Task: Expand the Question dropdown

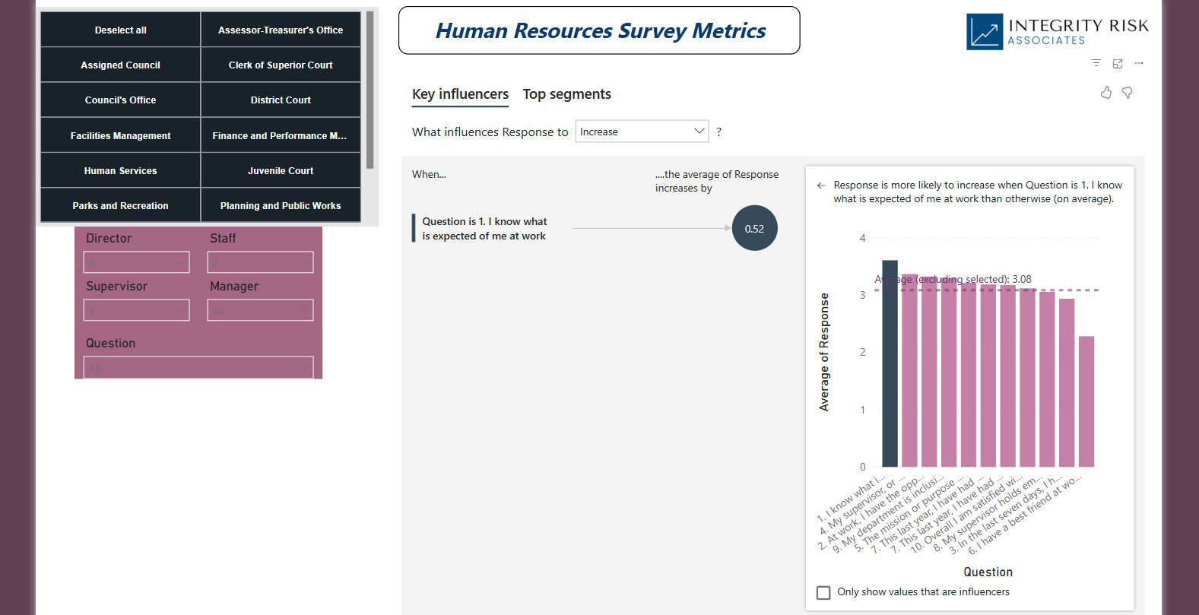Action: [x=198, y=368]
